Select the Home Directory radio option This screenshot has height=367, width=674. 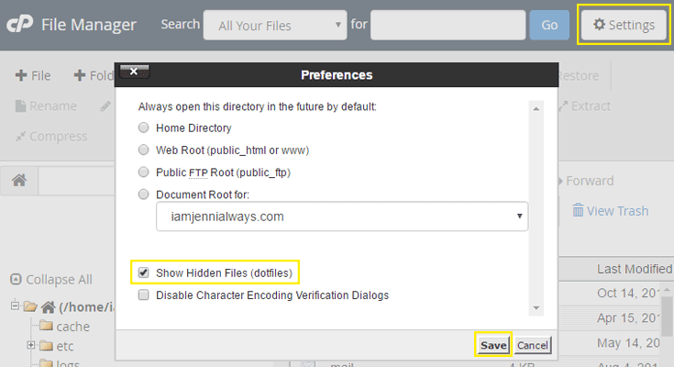(x=143, y=128)
